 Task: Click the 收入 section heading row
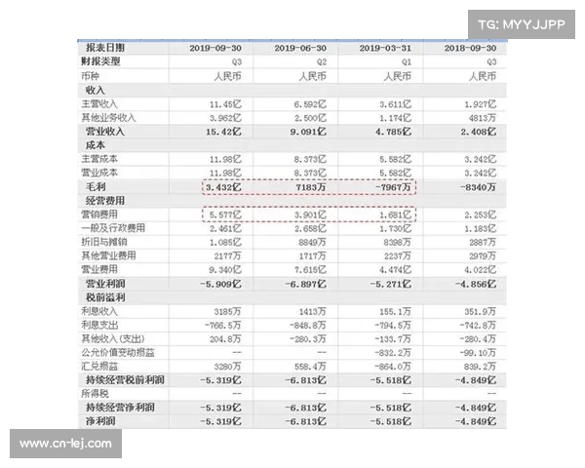pos(96,89)
